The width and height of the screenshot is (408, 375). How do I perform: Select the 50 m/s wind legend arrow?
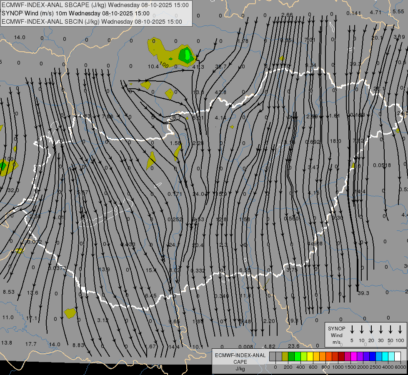[390, 330]
